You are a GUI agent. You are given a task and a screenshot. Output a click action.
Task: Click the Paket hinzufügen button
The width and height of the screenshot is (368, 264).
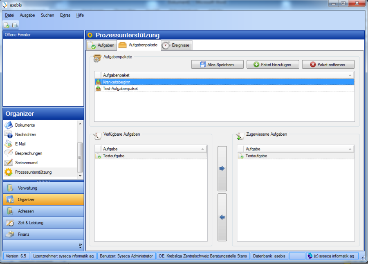(273, 65)
